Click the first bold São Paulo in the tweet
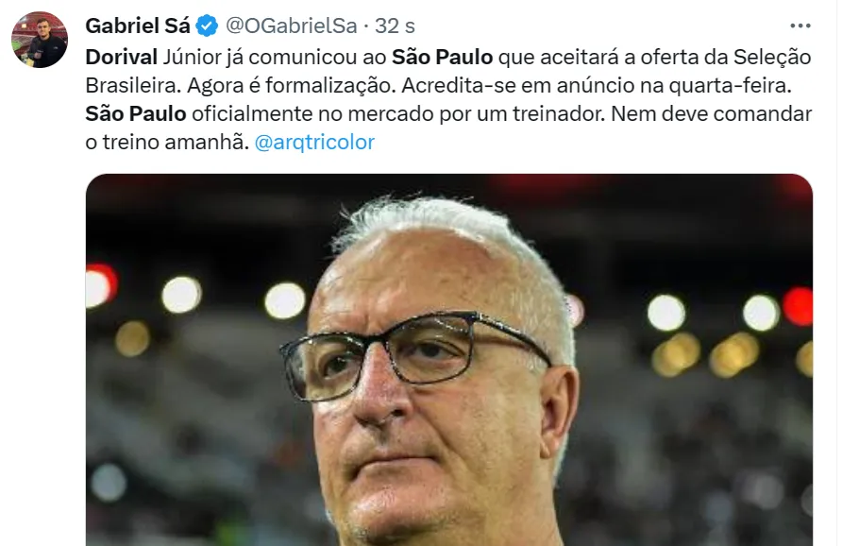The width and height of the screenshot is (859, 546). (x=442, y=57)
